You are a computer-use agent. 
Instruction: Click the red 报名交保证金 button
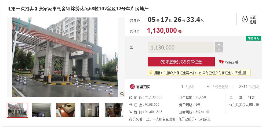[x=181, y=62]
